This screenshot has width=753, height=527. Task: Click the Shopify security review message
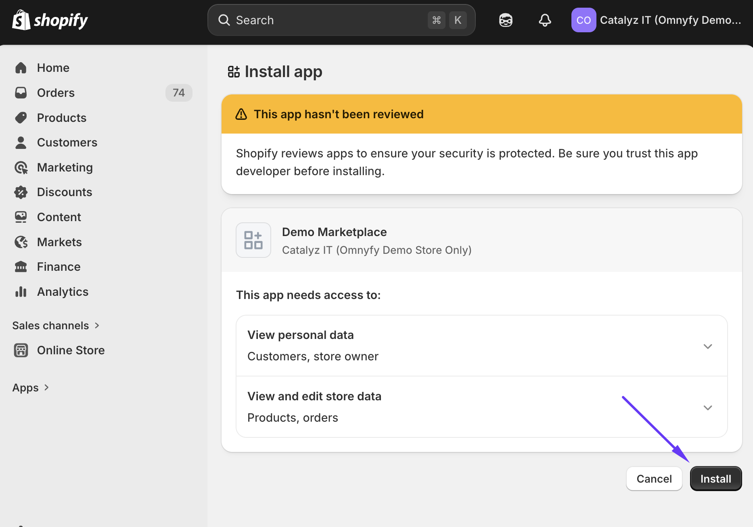pyautogui.click(x=467, y=162)
